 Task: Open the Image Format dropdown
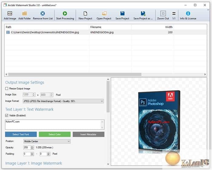point(63,101)
